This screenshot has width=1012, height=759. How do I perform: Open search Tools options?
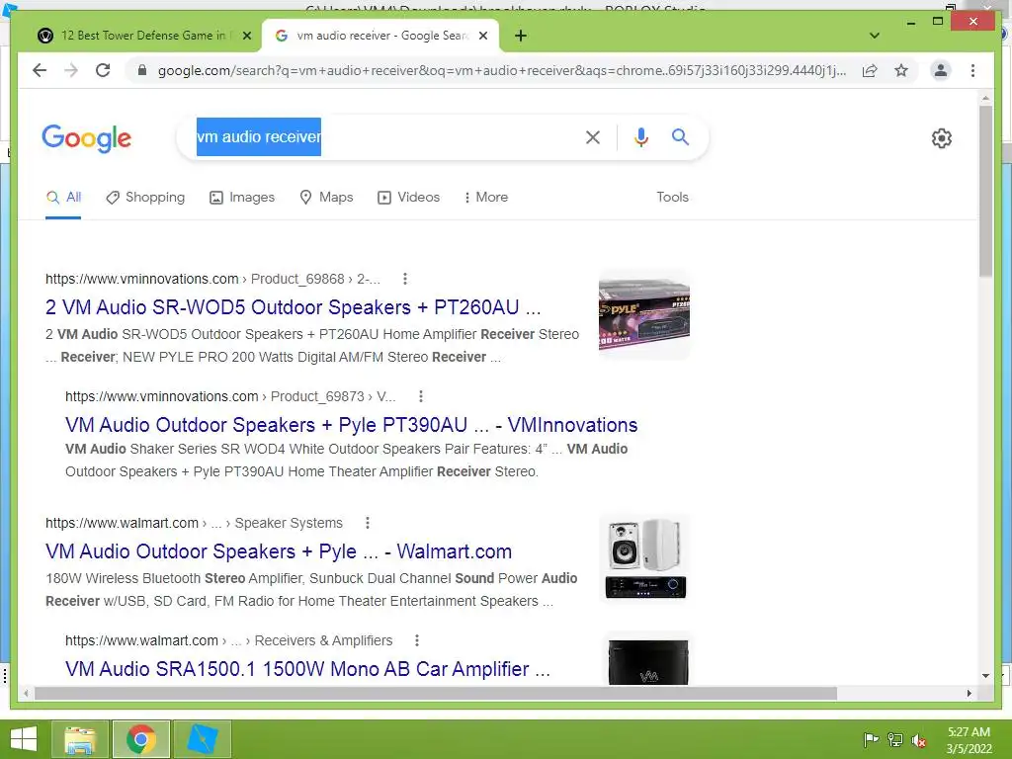[x=672, y=197]
